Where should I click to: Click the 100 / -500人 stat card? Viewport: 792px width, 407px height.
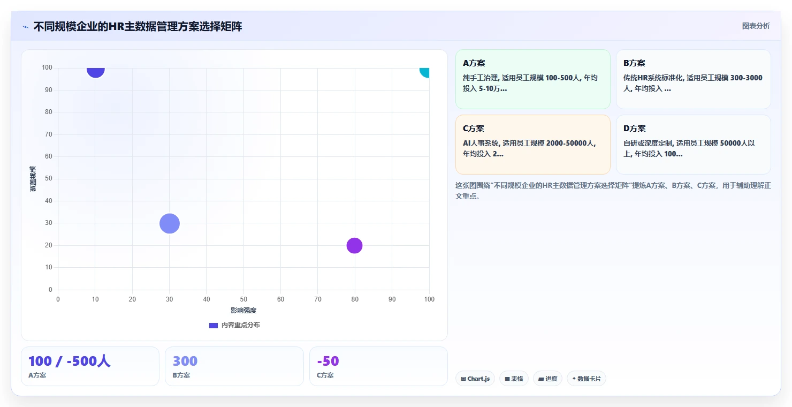(90, 366)
